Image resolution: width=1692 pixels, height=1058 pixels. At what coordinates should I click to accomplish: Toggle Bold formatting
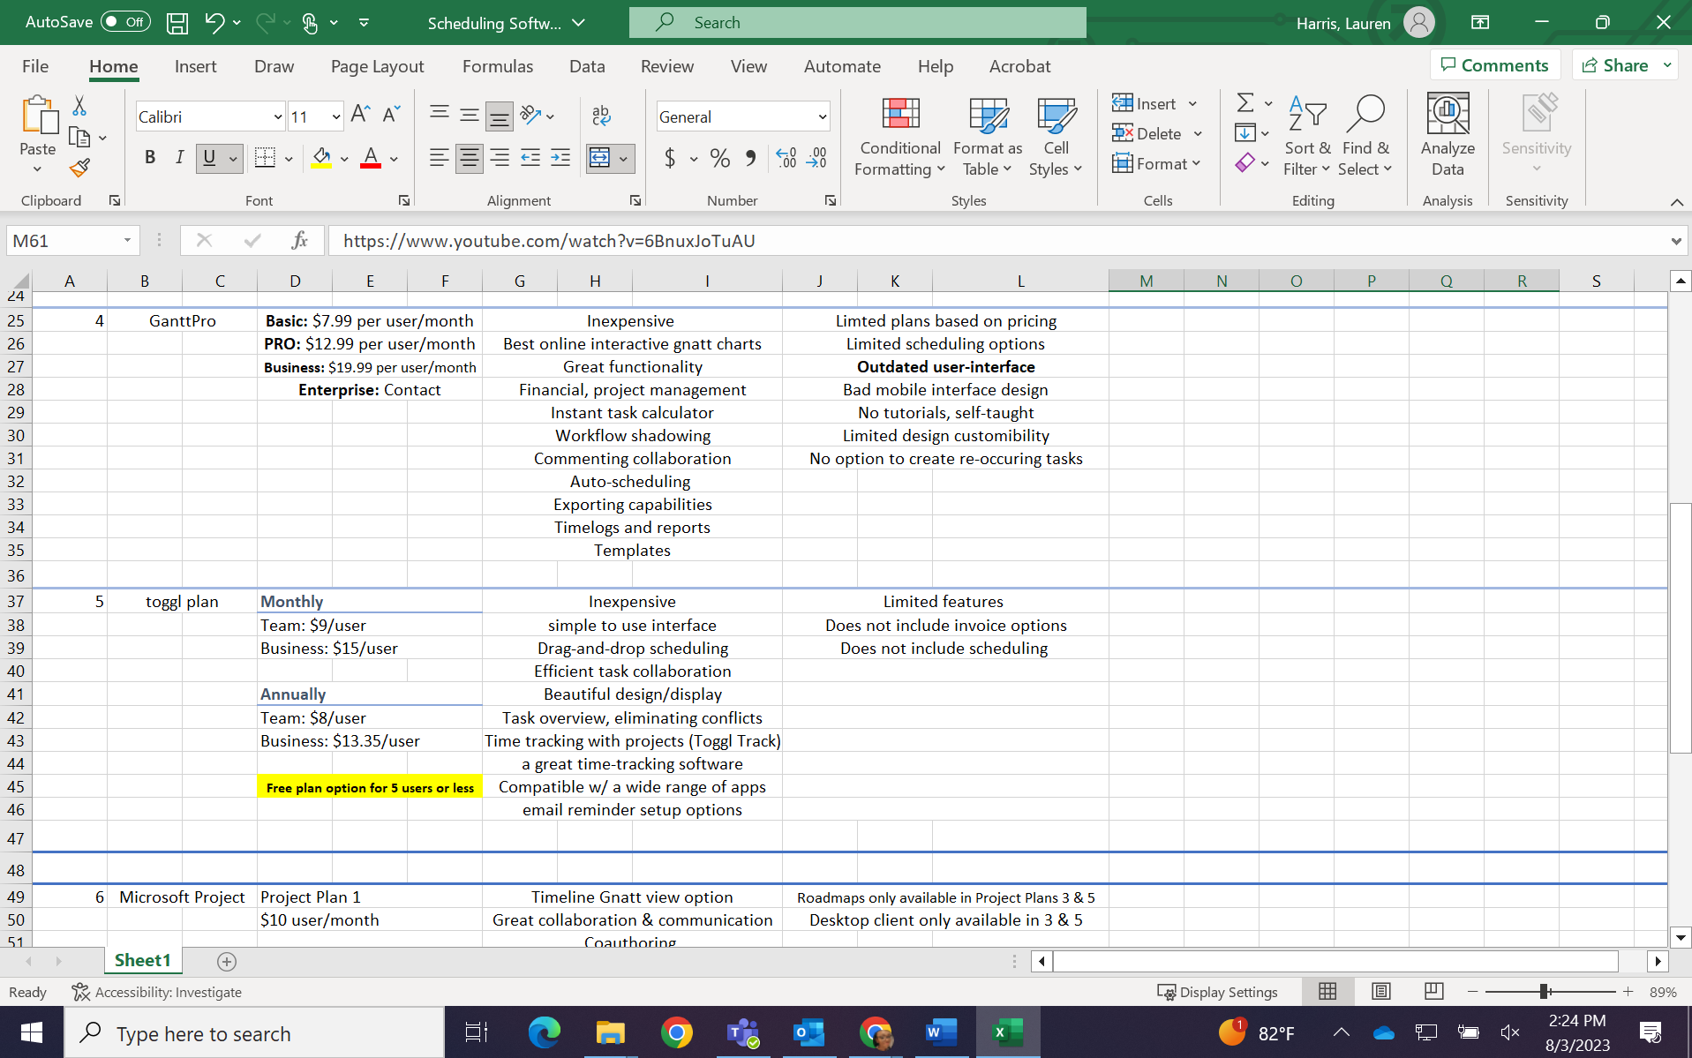pos(150,158)
